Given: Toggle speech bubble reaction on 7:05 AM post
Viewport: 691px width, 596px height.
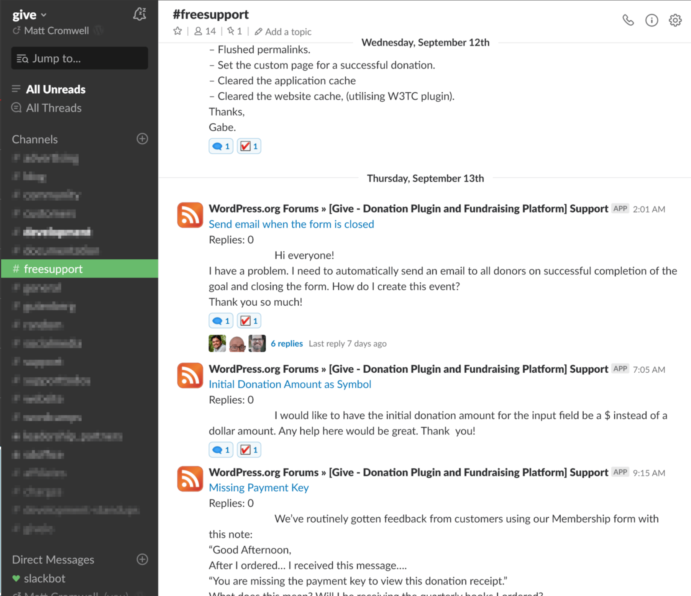Looking at the screenshot, I should pyautogui.click(x=221, y=450).
